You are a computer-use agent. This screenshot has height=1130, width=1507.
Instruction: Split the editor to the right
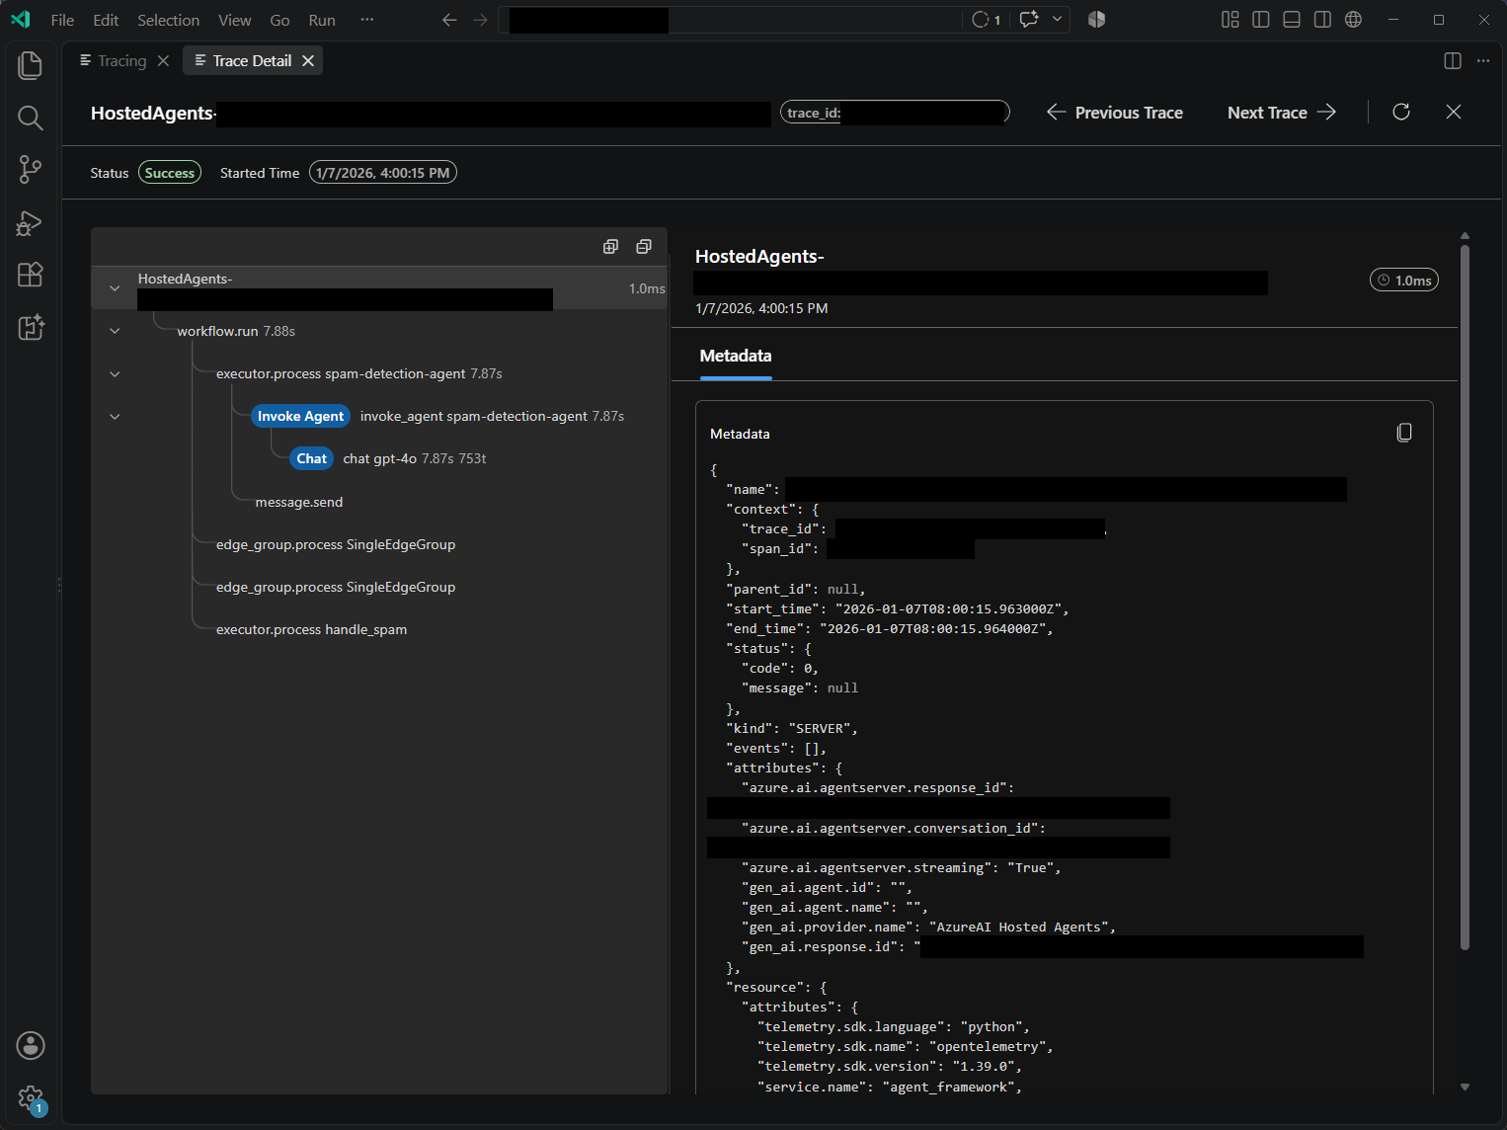[x=1453, y=61]
